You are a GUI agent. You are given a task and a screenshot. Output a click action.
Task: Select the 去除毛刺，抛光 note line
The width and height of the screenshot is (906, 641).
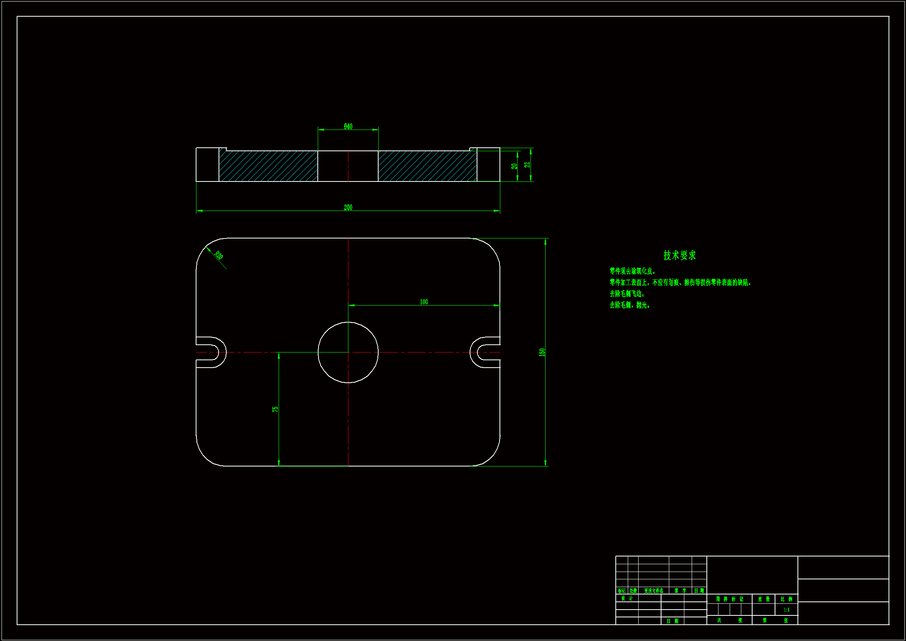629,305
